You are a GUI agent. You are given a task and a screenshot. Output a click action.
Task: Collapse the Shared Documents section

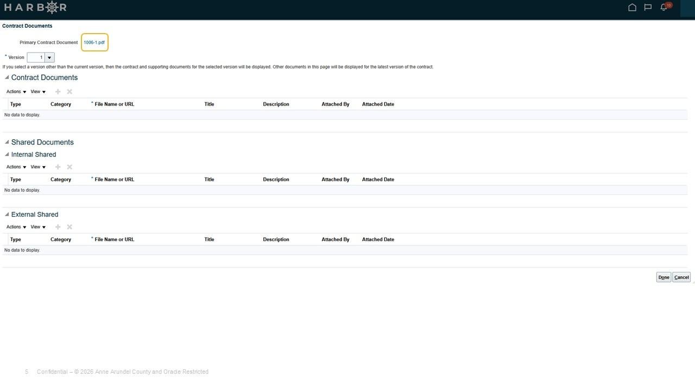(7, 142)
